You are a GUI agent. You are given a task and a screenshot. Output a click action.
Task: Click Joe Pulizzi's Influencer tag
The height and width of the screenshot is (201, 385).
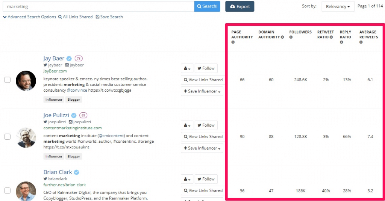54,157
